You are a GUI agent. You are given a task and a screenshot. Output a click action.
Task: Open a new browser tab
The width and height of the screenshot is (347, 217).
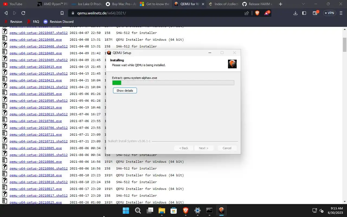point(281,4)
